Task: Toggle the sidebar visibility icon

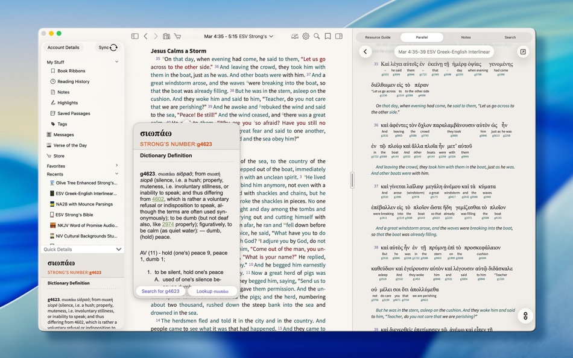Action: pos(135,36)
